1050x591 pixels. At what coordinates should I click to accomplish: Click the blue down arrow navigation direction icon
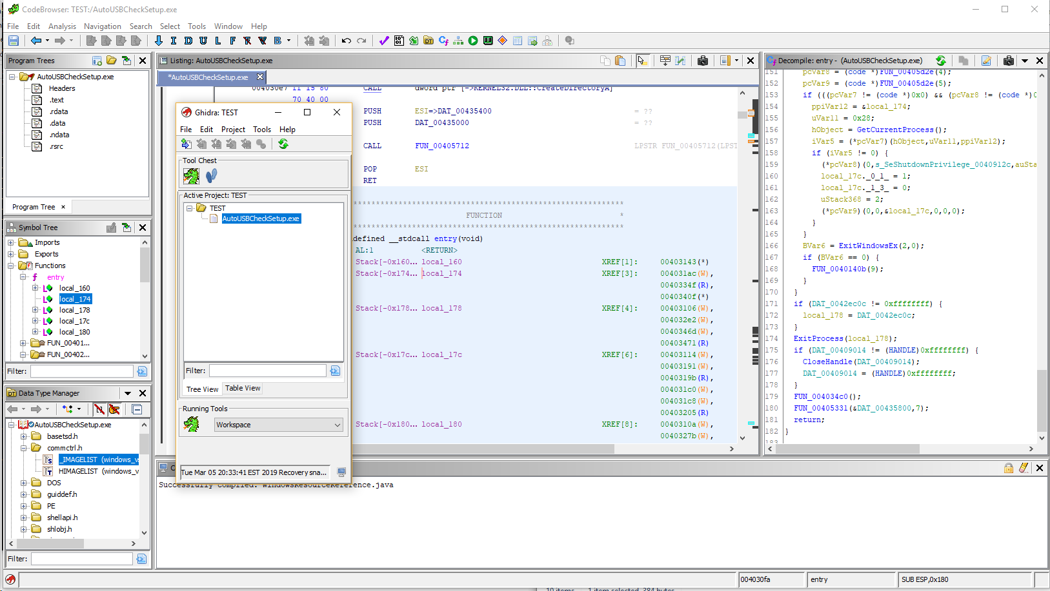tap(159, 41)
